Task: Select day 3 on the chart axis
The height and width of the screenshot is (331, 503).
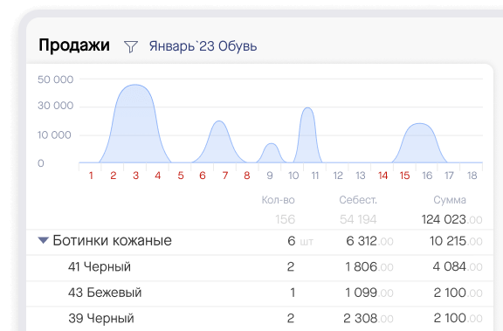Action: [135, 176]
